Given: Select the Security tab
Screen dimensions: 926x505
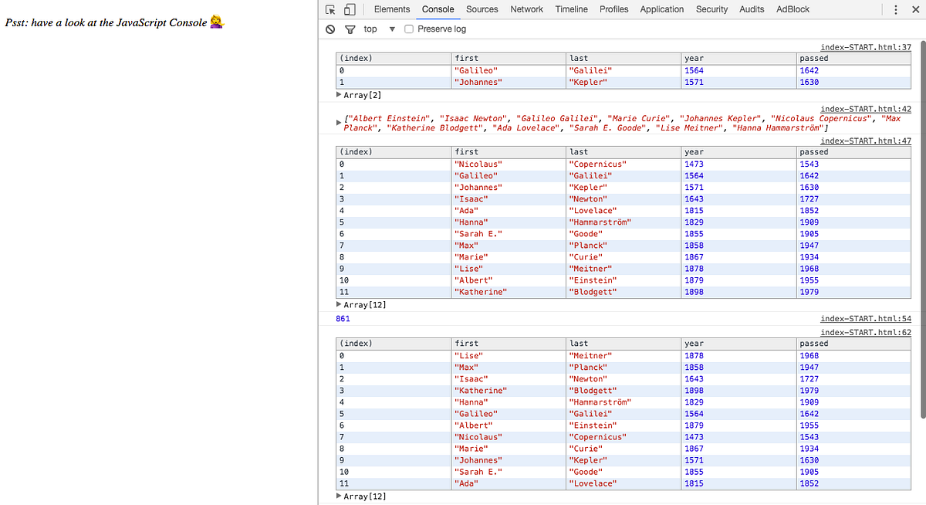Looking at the screenshot, I should coord(711,9).
